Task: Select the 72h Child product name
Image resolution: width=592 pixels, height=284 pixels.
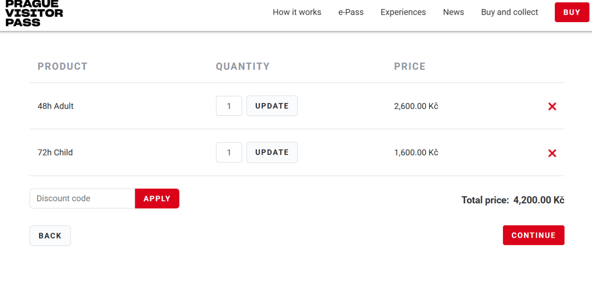Action: tap(55, 152)
